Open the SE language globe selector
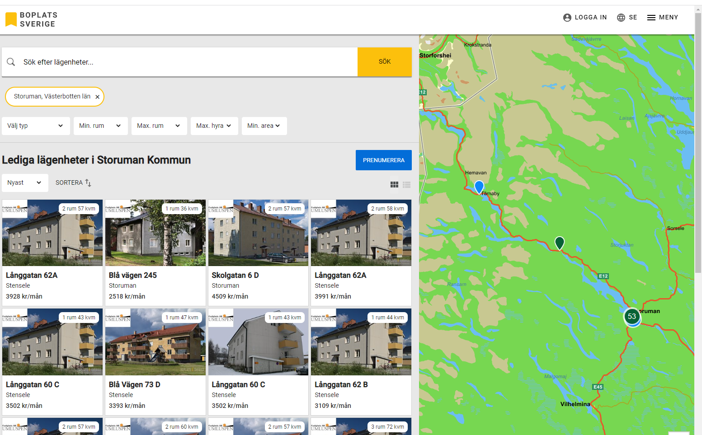 (x=627, y=18)
